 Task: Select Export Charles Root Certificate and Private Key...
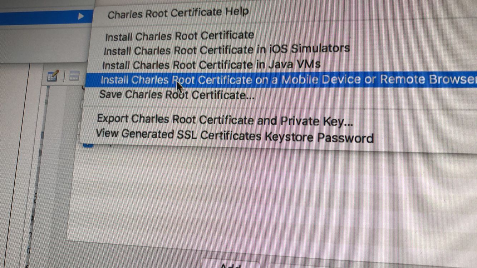click(225, 120)
